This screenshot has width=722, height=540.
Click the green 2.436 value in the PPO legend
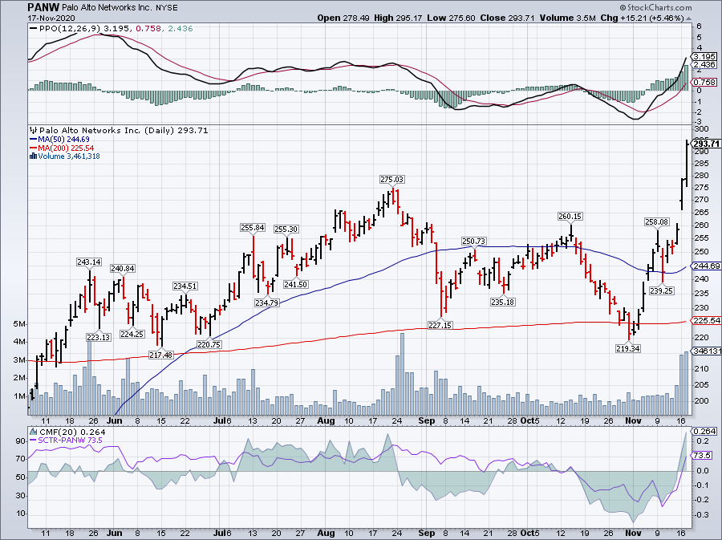pos(180,29)
